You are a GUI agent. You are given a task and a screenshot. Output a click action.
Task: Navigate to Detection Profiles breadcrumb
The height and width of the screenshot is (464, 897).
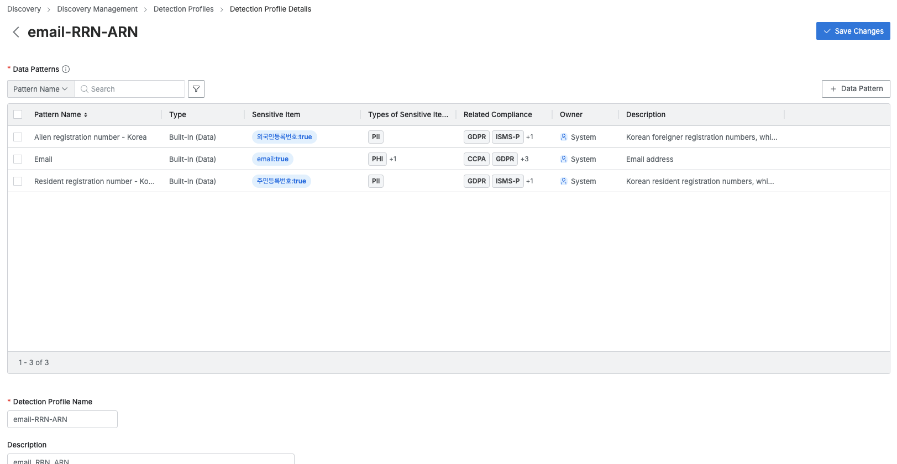183,9
